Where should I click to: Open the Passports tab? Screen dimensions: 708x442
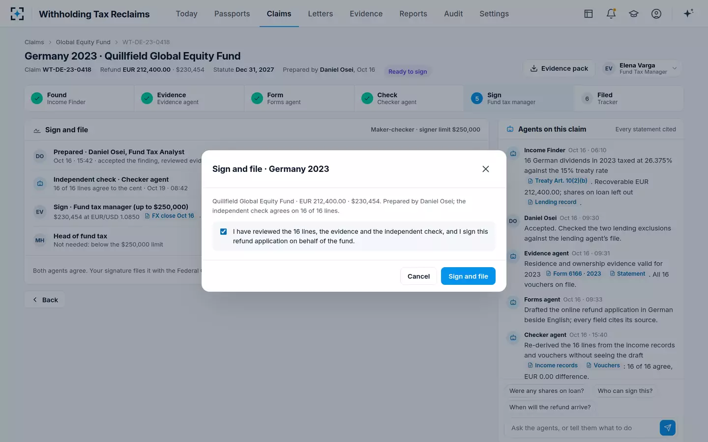pos(232,14)
